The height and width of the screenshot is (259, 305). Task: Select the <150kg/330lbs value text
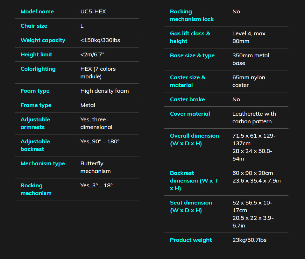(x=100, y=40)
